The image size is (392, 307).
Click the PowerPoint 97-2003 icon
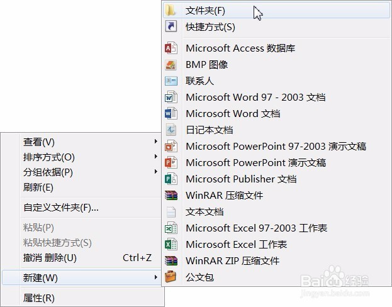coord(171,146)
